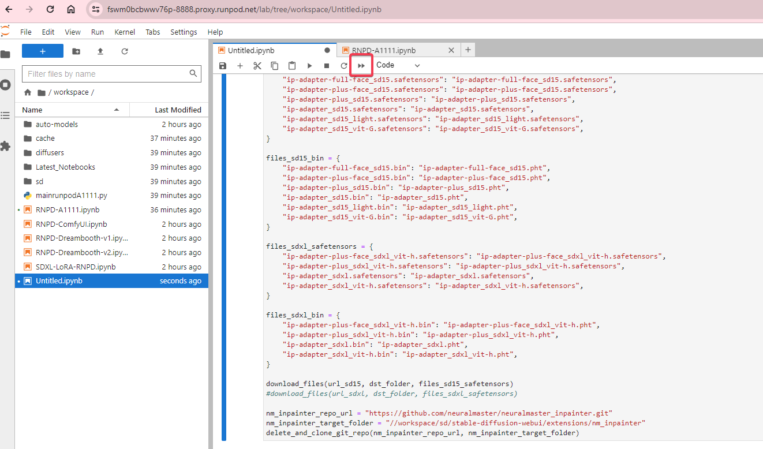This screenshot has height=449, width=763.
Task: Click the workspace breadcrumb
Action: pyautogui.click(x=71, y=92)
